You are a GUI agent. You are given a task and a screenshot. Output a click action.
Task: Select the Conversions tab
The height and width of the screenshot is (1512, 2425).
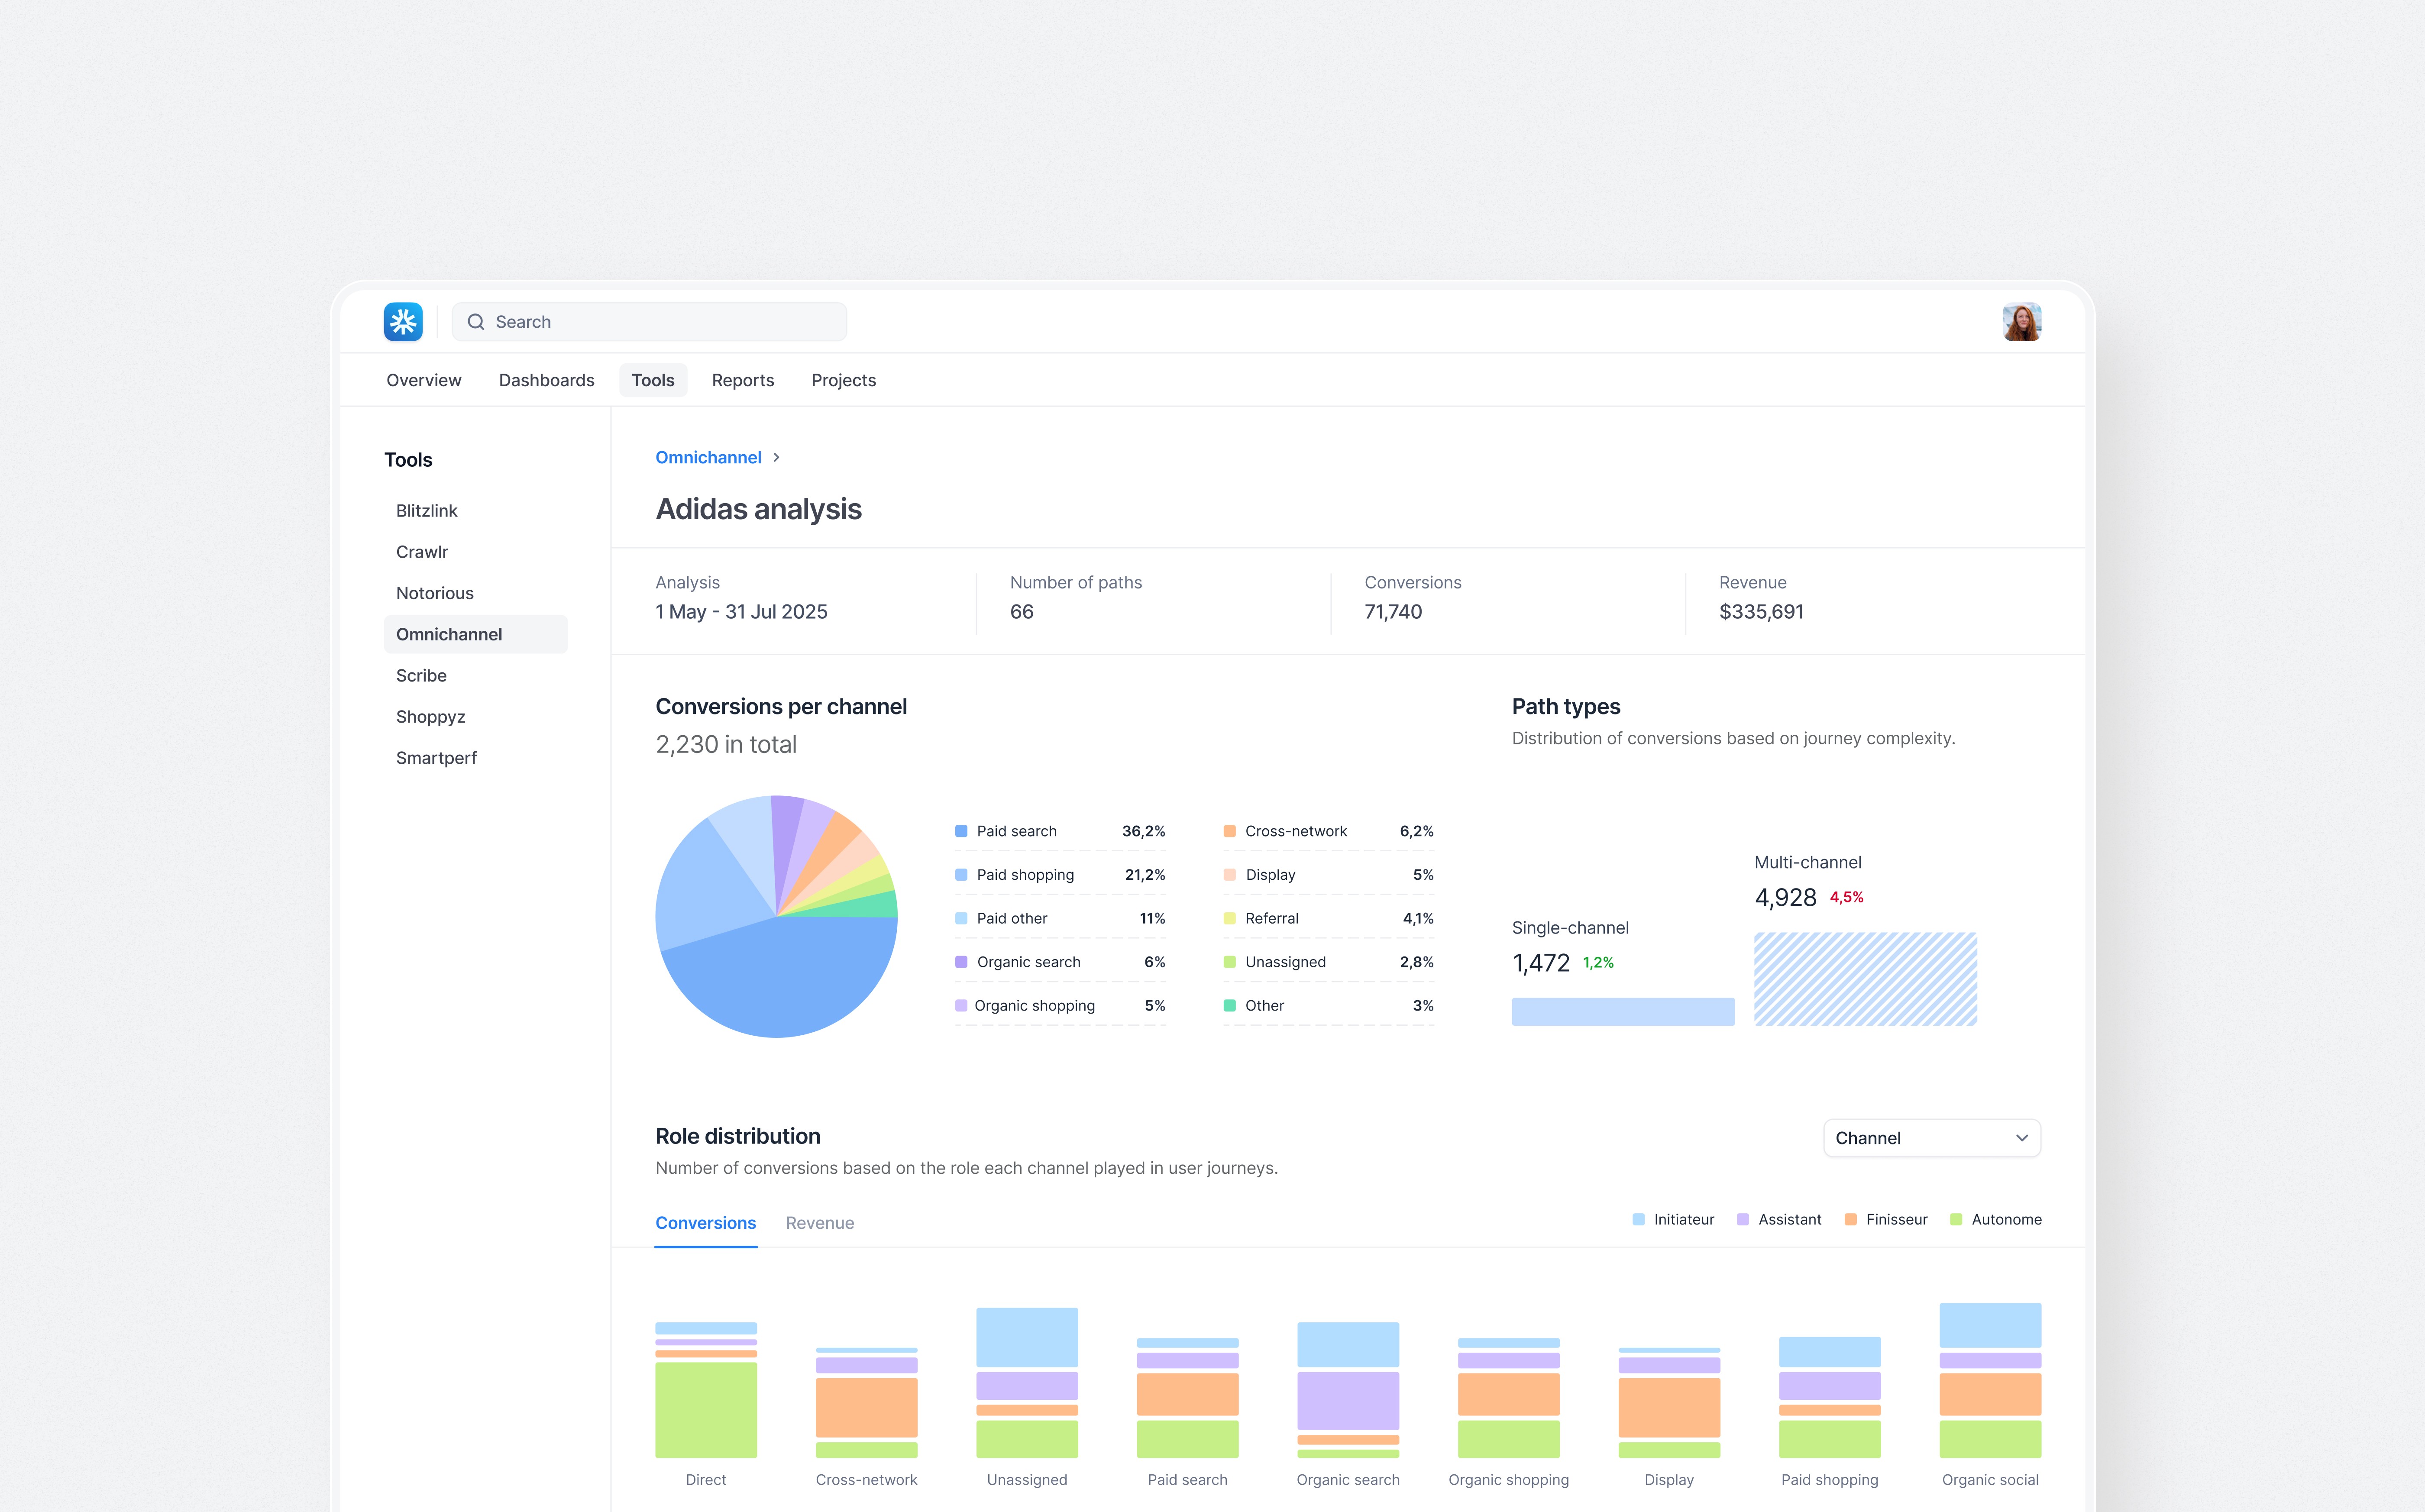coord(705,1223)
